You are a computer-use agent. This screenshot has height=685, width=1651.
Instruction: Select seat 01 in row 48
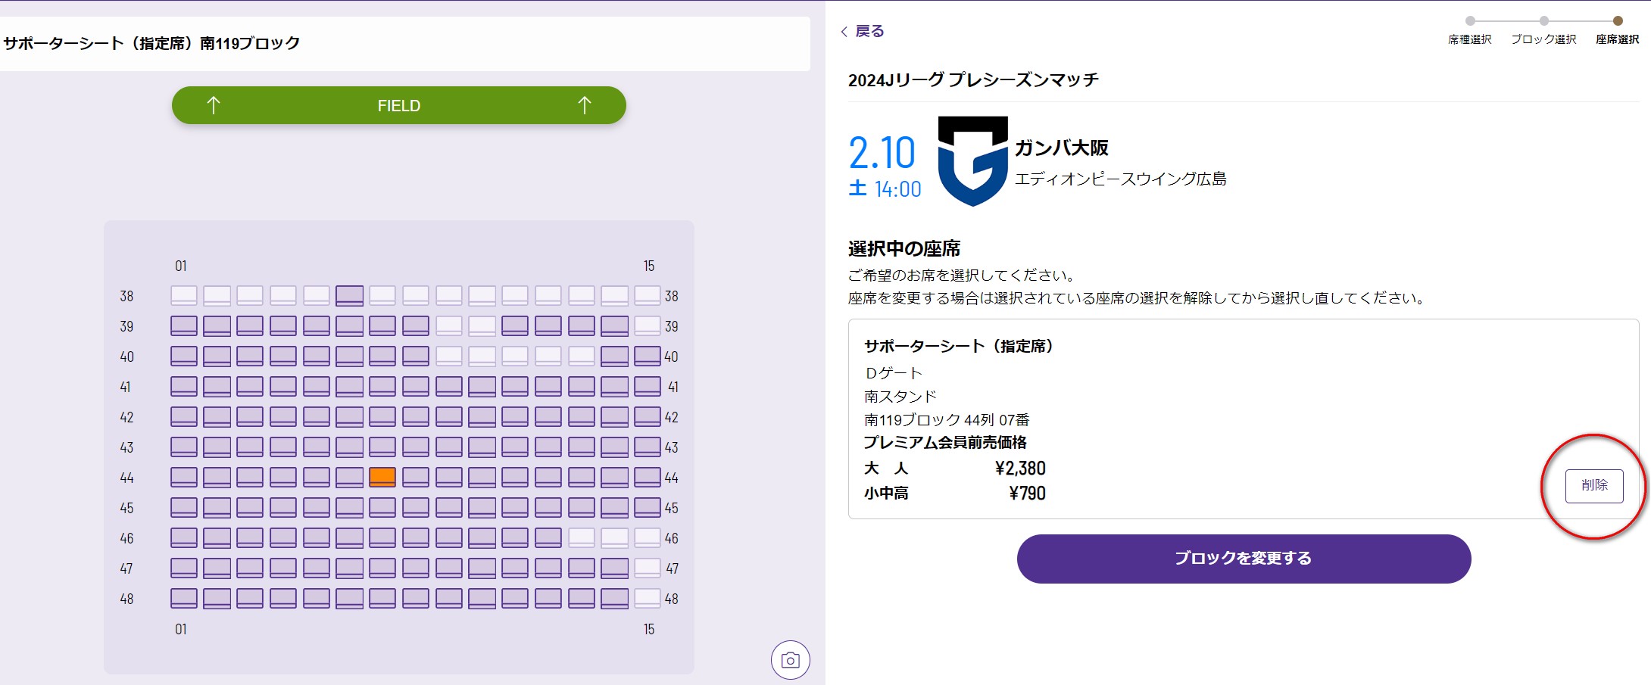tap(184, 598)
